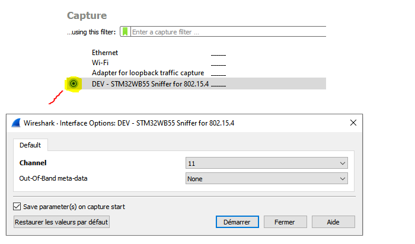The width and height of the screenshot is (415, 244).
Task: Switch to the Default tab
Action: pyautogui.click(x=30, y=145)
